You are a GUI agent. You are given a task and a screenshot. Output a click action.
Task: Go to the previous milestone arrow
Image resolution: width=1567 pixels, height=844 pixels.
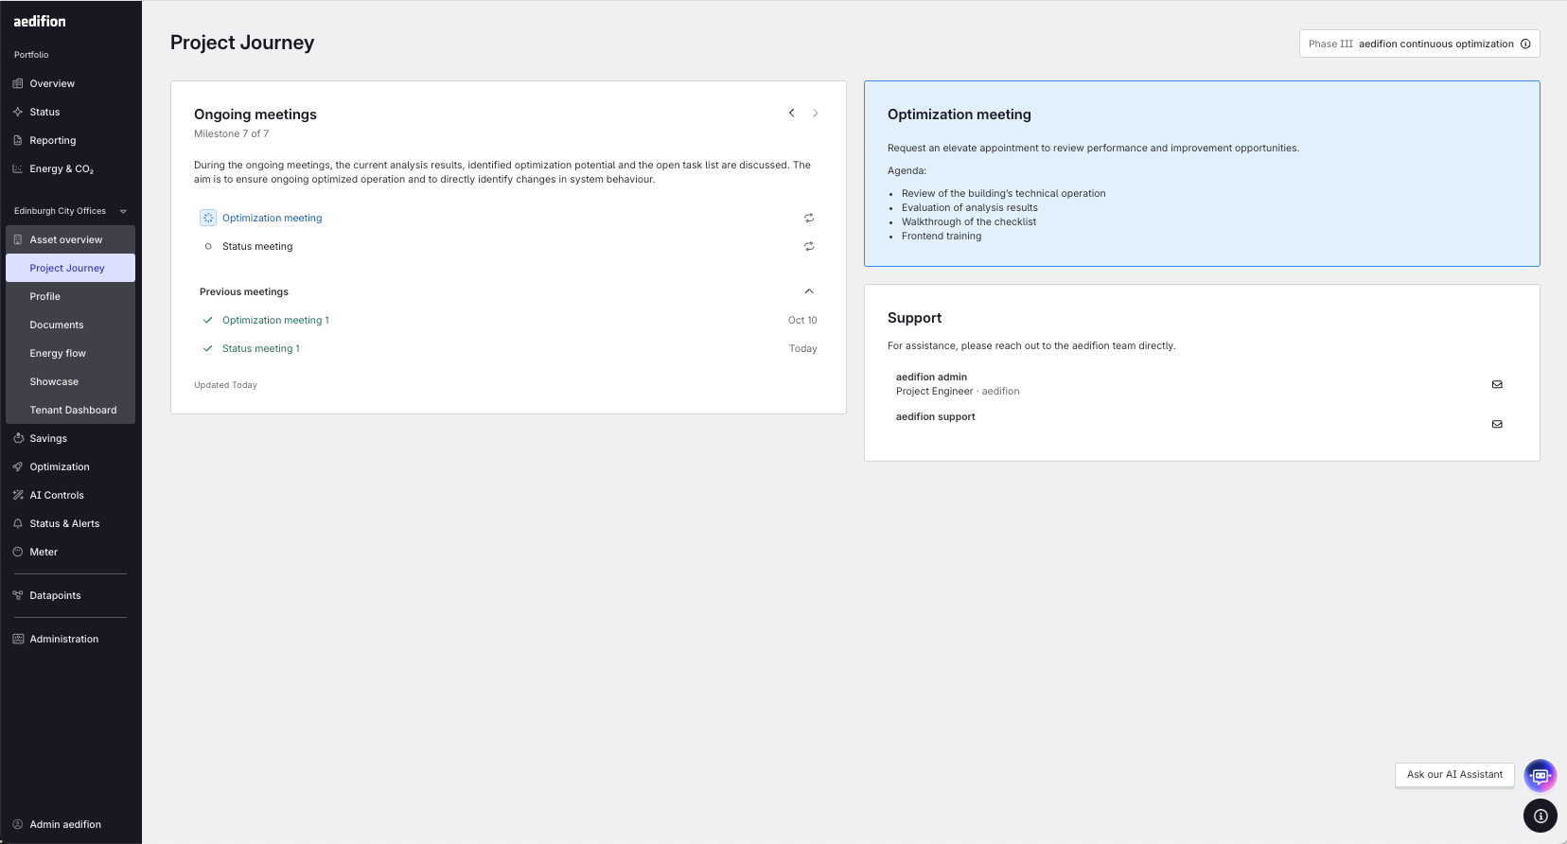[x=792, y=113]
